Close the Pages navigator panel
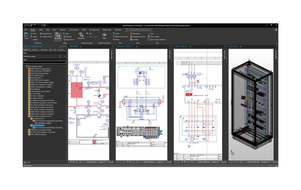Screen dimensions: 301x190 (x=65, y=46)
